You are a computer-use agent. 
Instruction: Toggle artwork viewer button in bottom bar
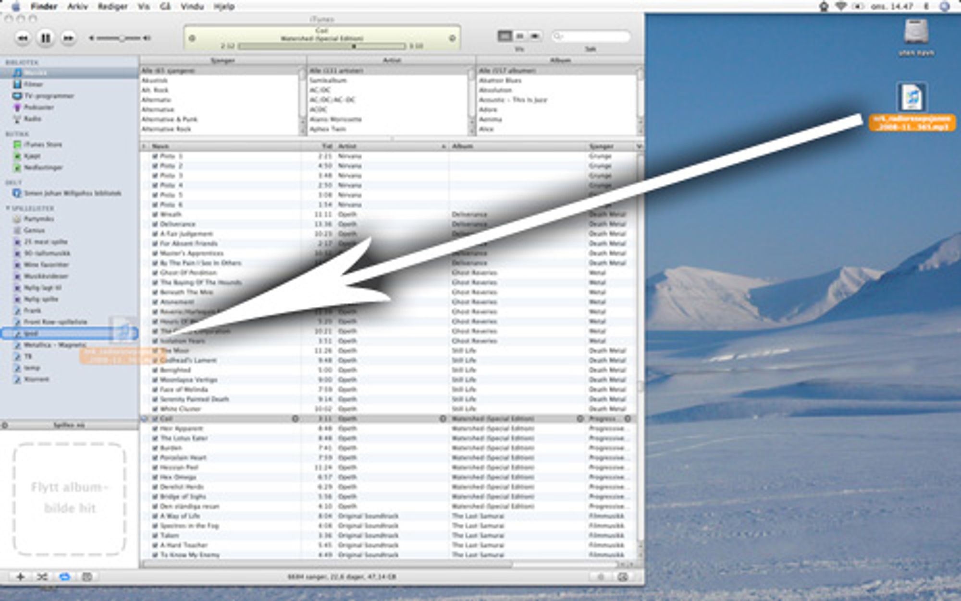86,577
